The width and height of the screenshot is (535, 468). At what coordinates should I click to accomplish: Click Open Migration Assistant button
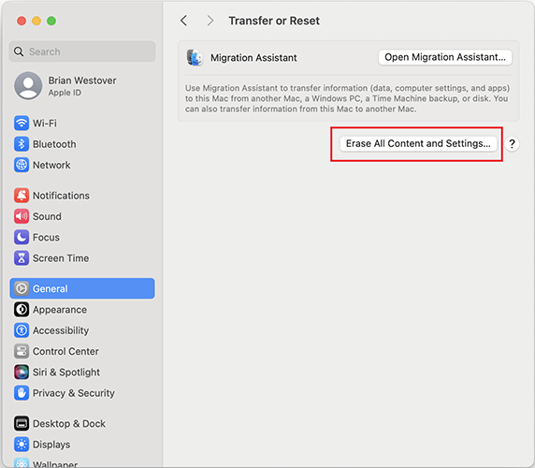tap(445, 57)
